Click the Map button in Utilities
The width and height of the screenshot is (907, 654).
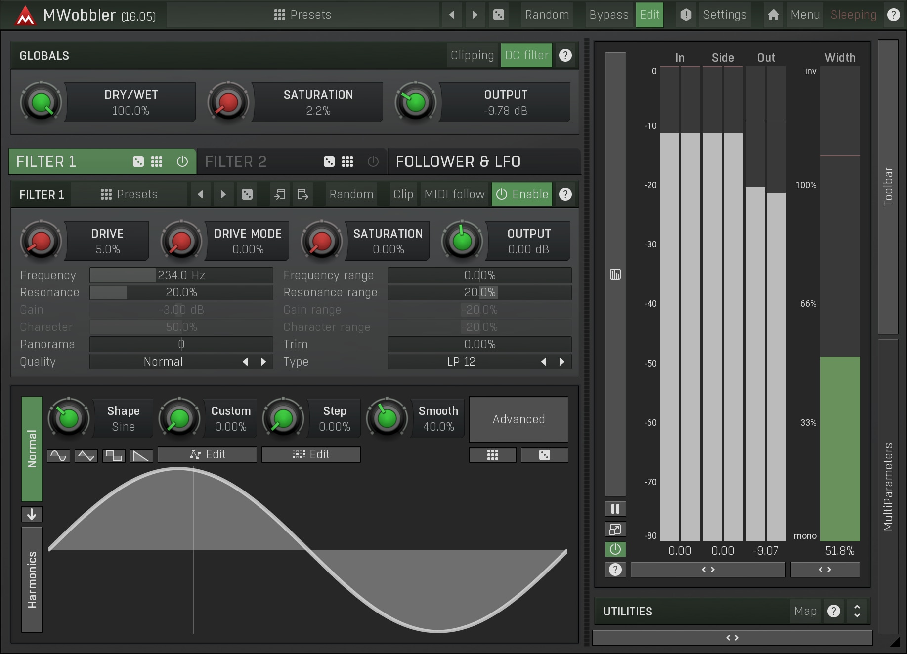pos(805,611)
